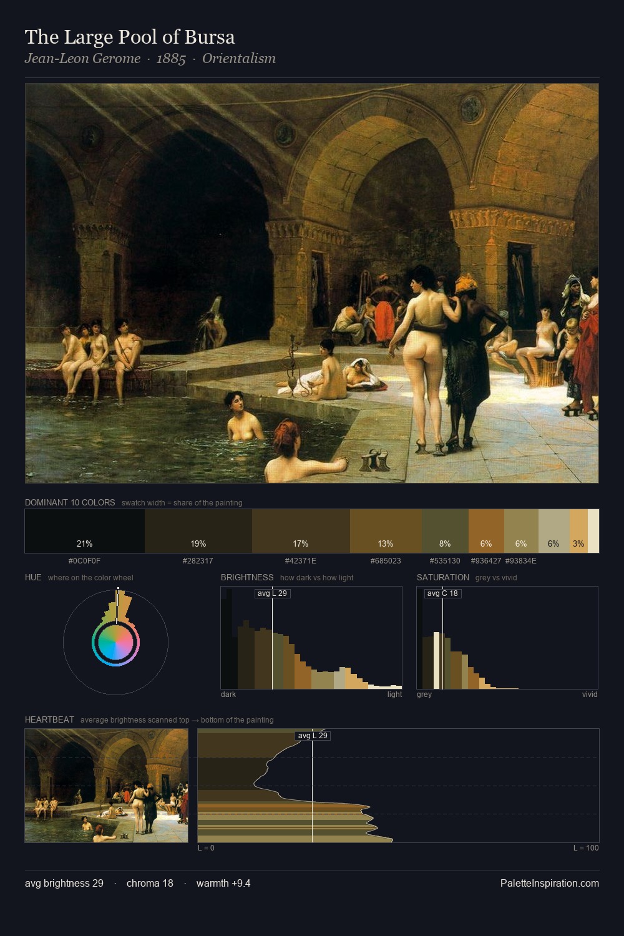This screenshot has width=624, height=936.
Task: Click the artist name Jean-Leon Gerome
Action: click(x=82, y=59)
